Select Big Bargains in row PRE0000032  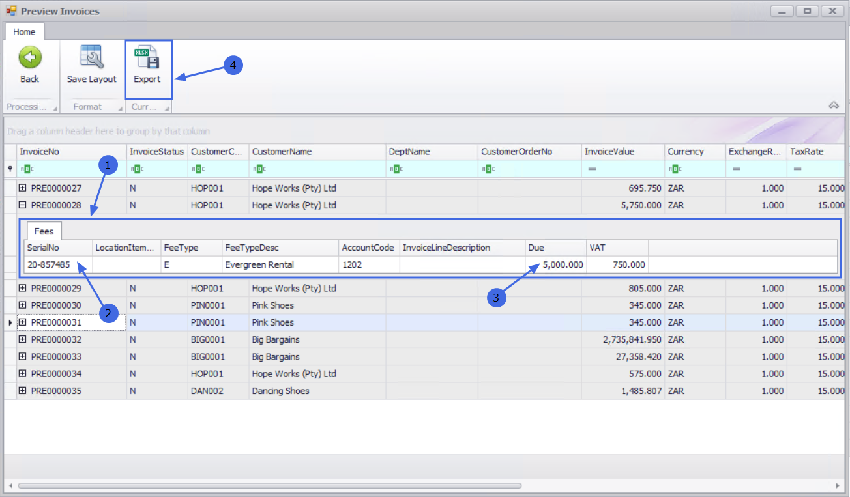(317, 339)
